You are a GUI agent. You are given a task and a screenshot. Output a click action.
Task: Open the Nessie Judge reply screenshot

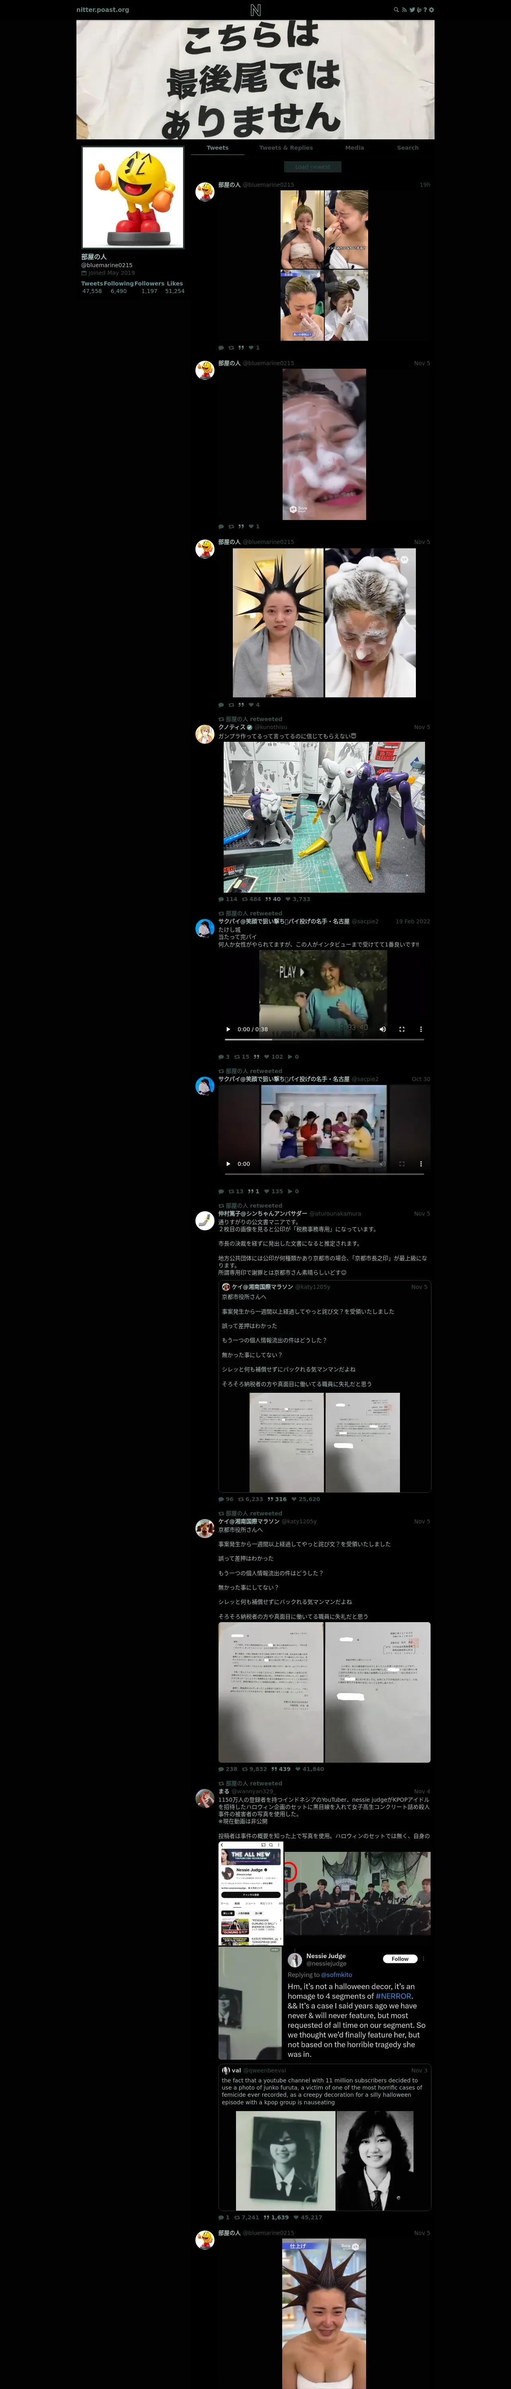(x=357, y=2003)
